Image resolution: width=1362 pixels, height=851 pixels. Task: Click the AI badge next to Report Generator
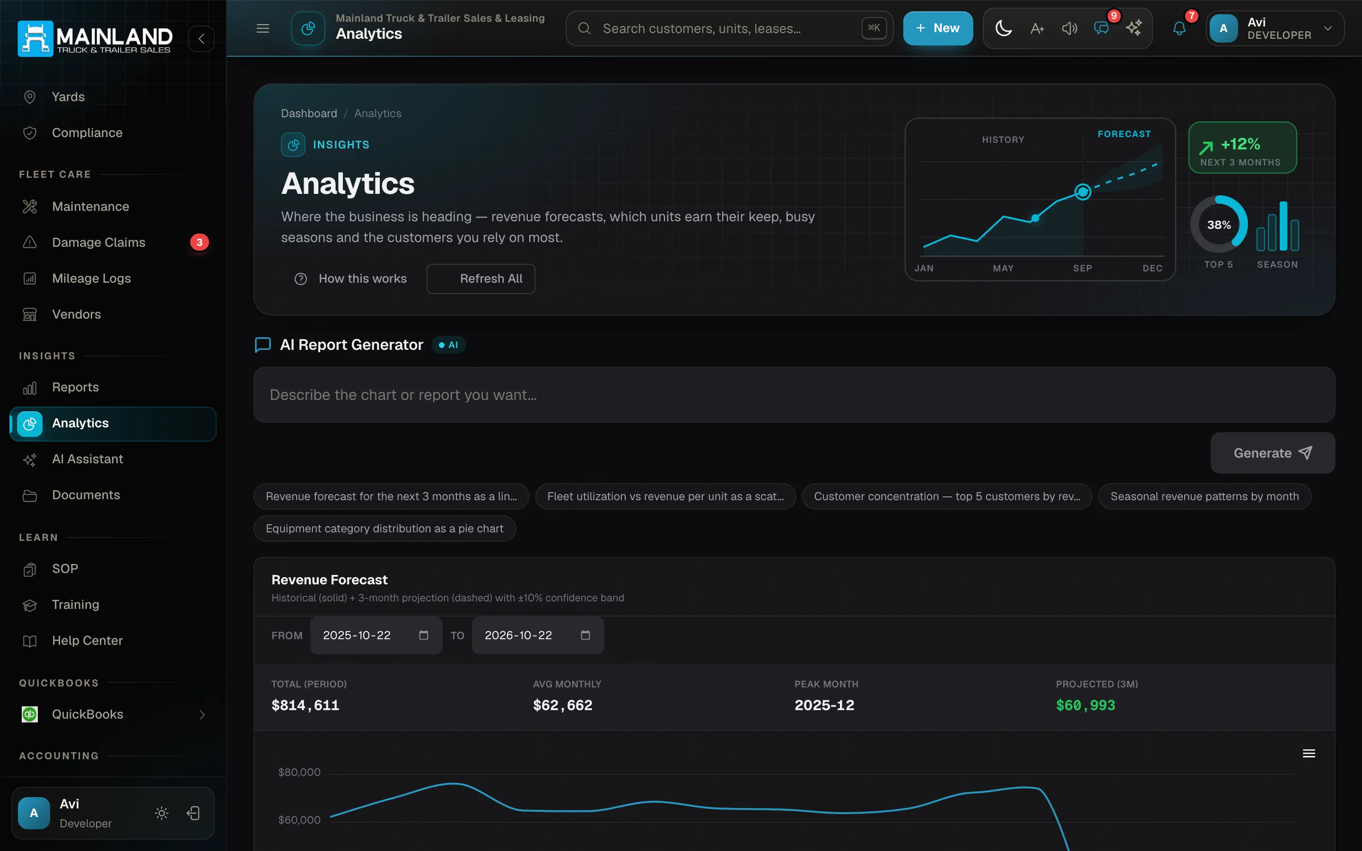[x=448, y=345]
